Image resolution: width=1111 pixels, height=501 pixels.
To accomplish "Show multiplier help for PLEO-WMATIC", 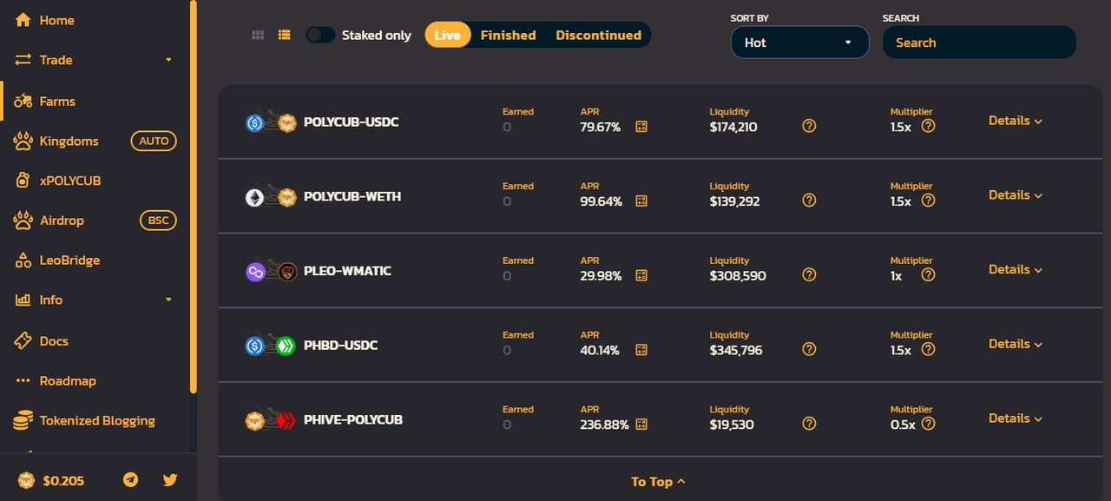I will 928,274.
